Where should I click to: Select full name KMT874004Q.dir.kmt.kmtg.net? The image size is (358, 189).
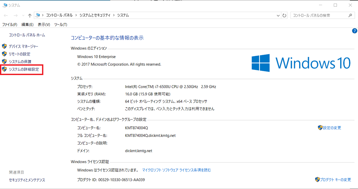150,136
